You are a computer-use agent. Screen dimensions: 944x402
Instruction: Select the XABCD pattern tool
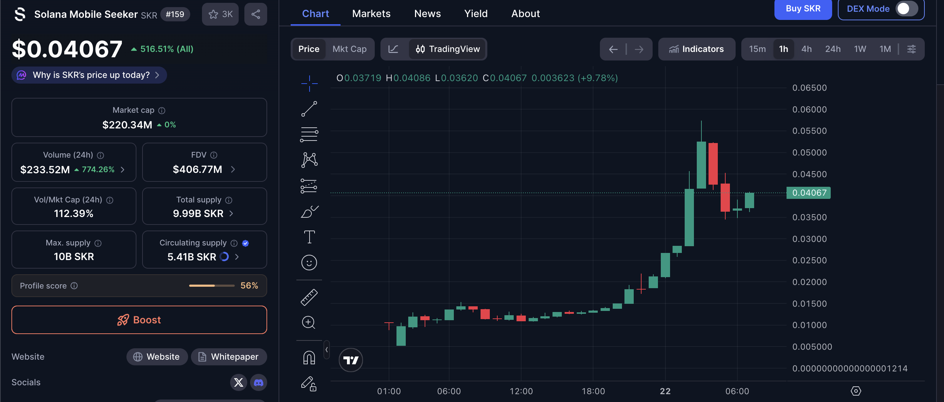coord(309,160)
